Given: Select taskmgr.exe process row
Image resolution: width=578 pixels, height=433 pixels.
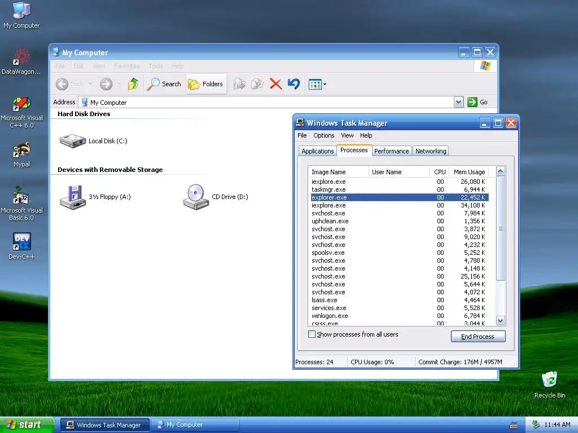Looking at the screenshot, I should pos(399,189).
